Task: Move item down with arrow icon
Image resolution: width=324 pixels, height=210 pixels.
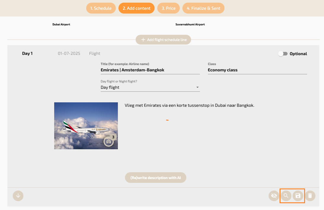Action: [x=18, y=196]
